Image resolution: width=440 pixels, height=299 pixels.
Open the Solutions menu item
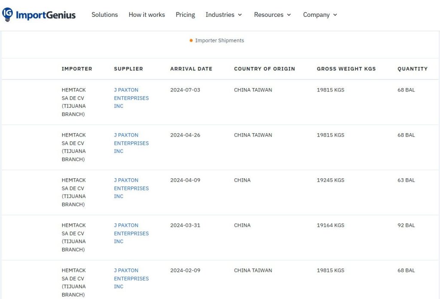click(x=104, y=15)
